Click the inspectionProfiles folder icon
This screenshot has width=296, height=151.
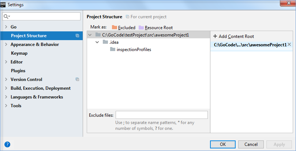[113, 50]
